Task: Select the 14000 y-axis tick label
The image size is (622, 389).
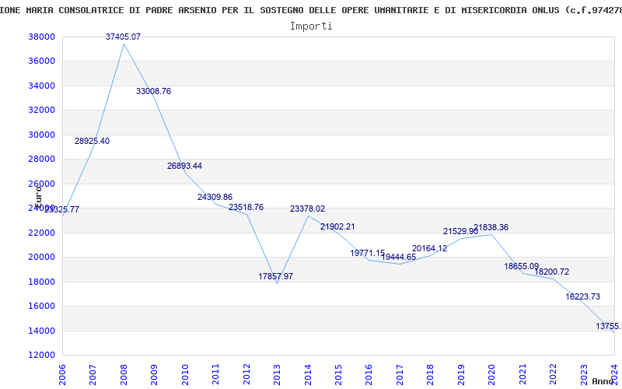Action: 41,331
